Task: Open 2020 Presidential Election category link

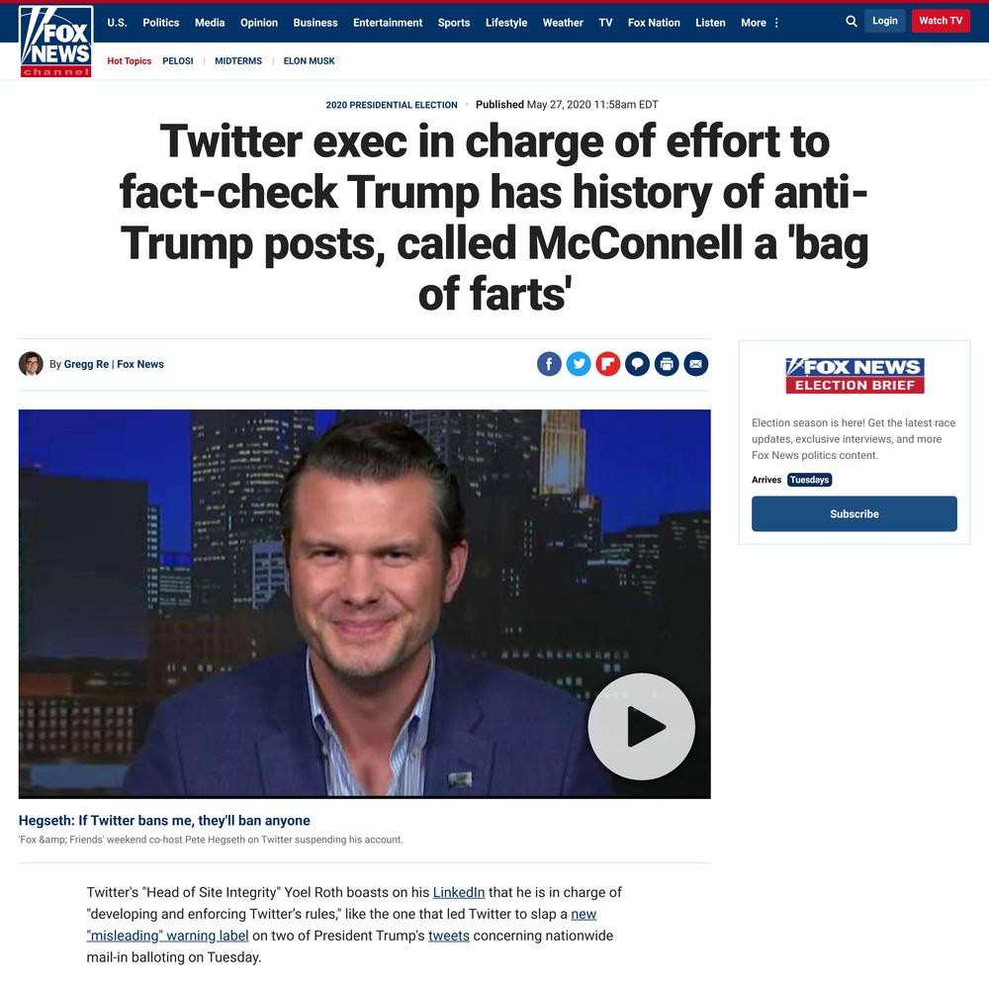Action: (x=392, y=105)
